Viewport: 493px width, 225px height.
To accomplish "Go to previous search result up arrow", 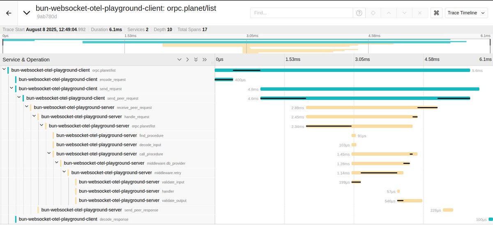I will [x=389, y=13].
